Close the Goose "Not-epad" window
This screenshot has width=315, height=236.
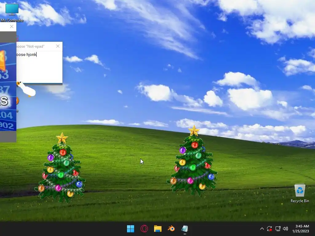(x=58, y=46)
